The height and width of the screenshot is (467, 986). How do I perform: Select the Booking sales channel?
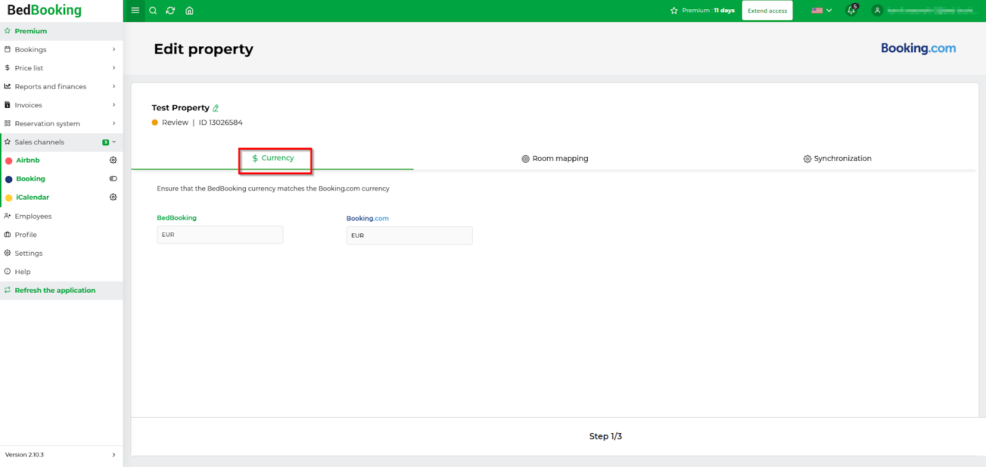[x=30, y=179]
